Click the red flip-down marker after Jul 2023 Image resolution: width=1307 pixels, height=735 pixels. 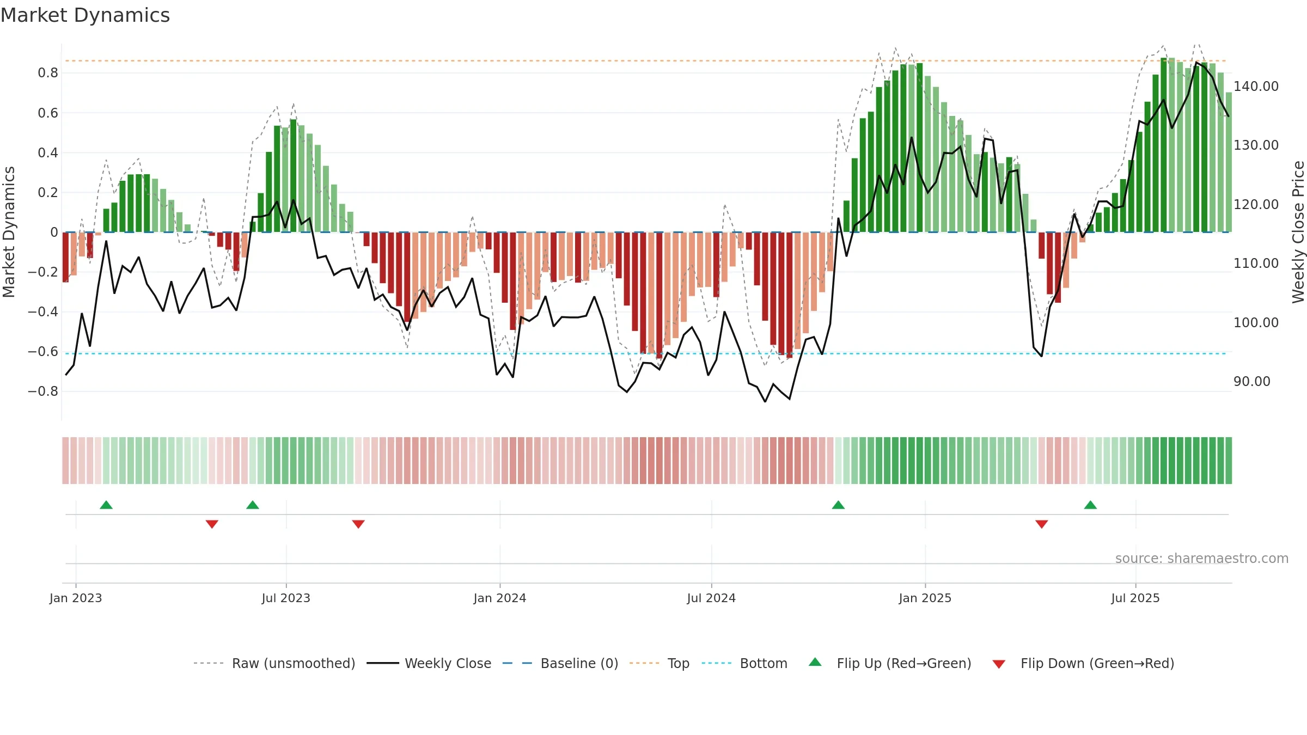pyautogui.click(x=358, y=524)
